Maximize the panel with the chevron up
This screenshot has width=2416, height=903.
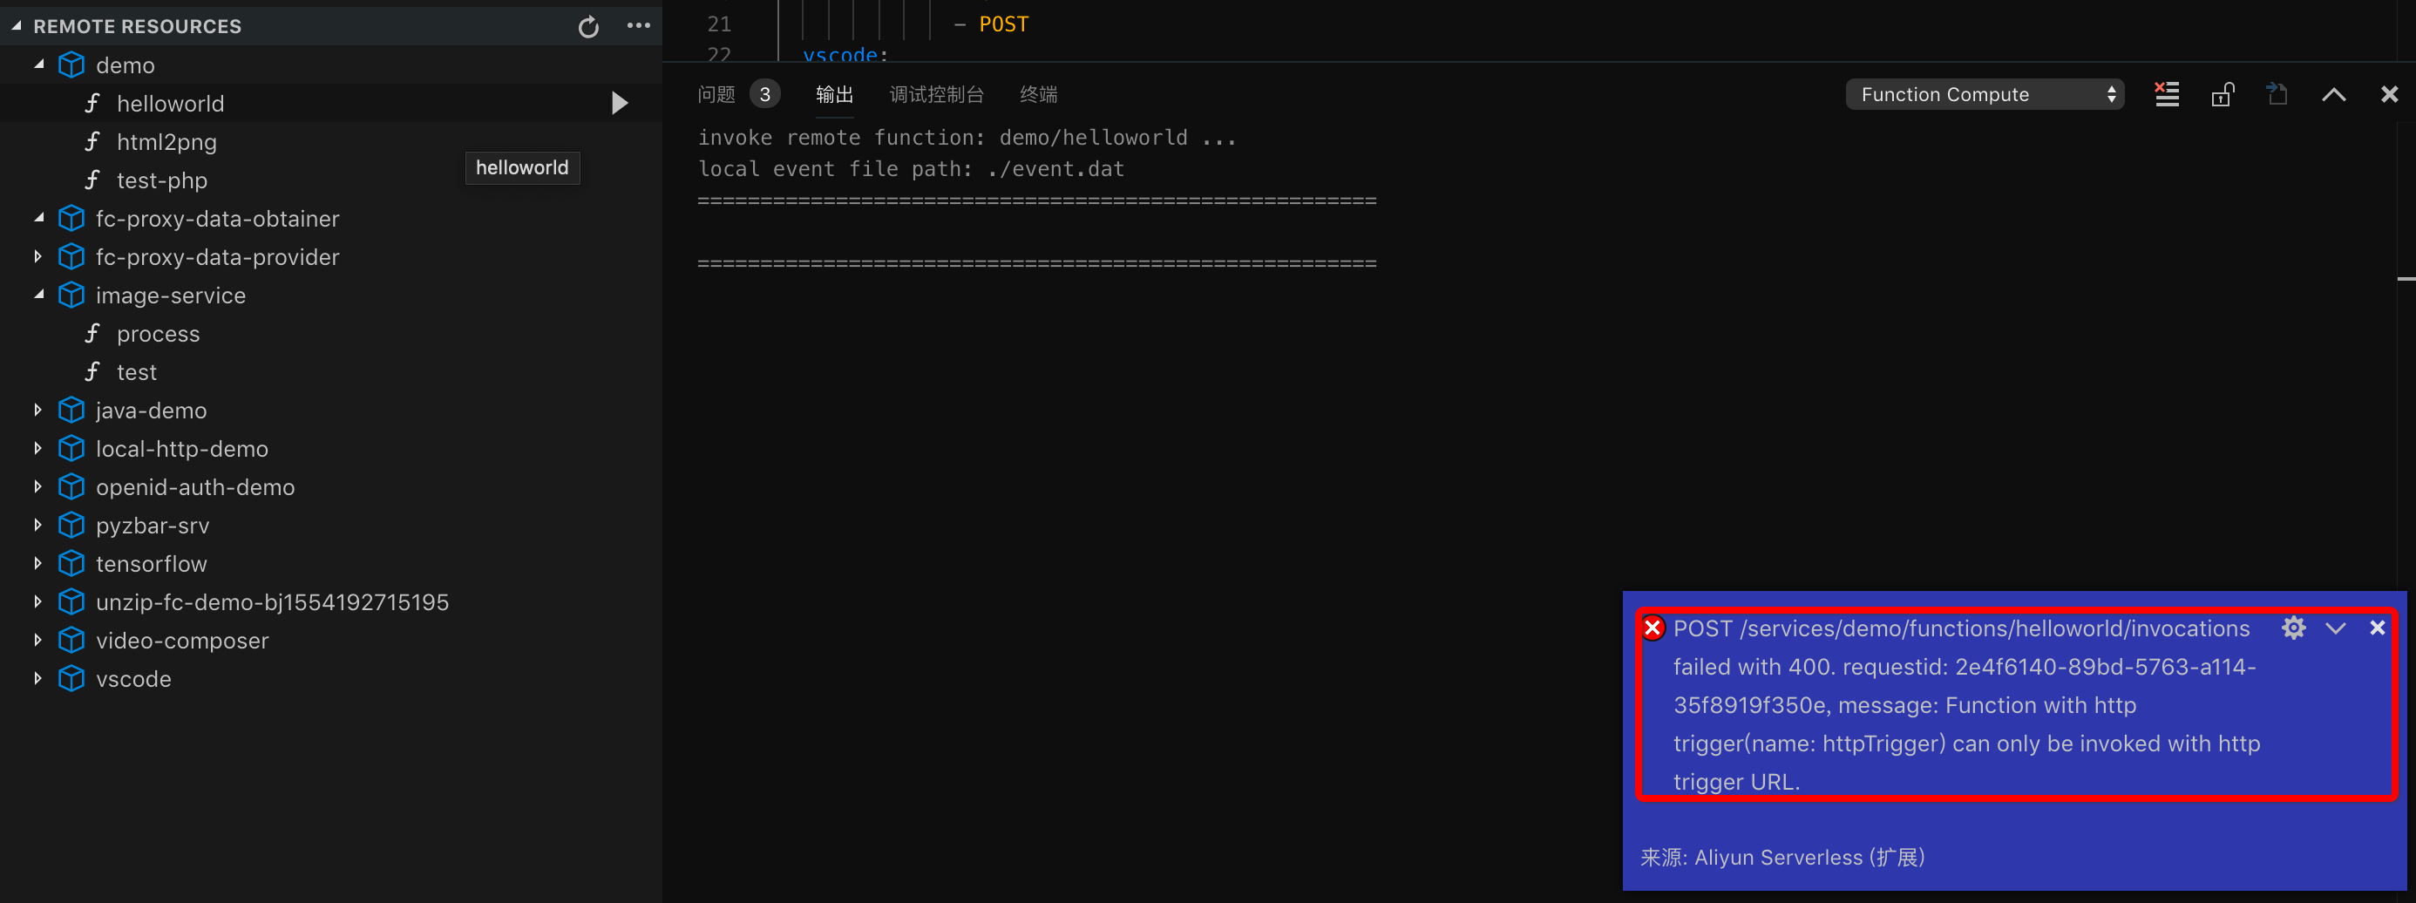[x=2334, y=94]
